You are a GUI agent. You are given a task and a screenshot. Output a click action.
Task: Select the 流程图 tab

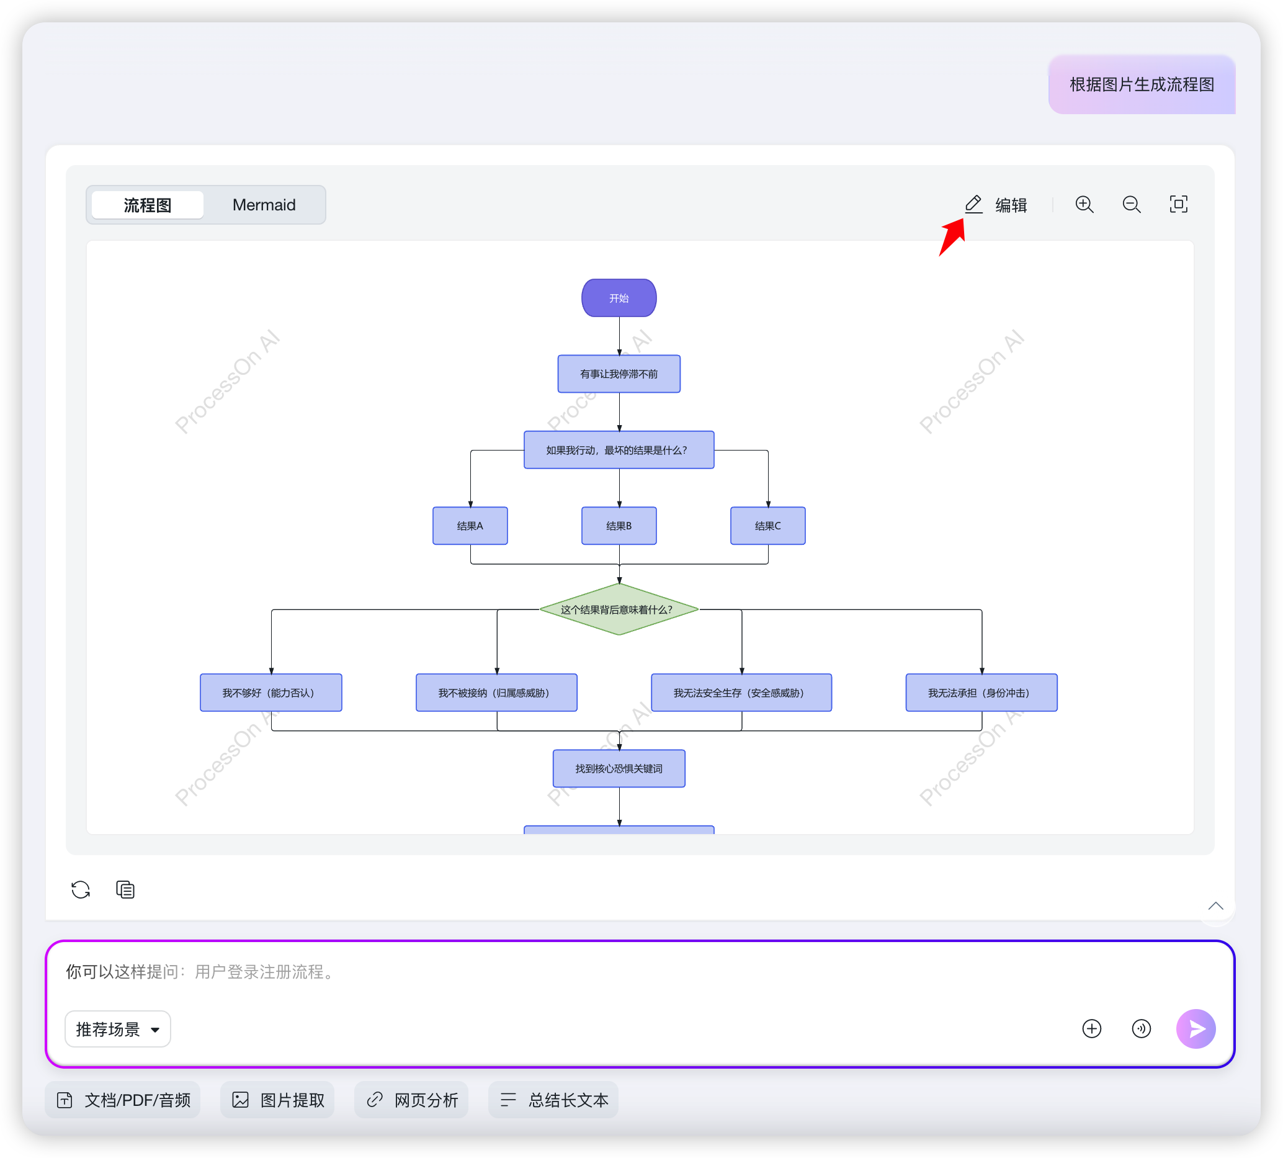148,205
